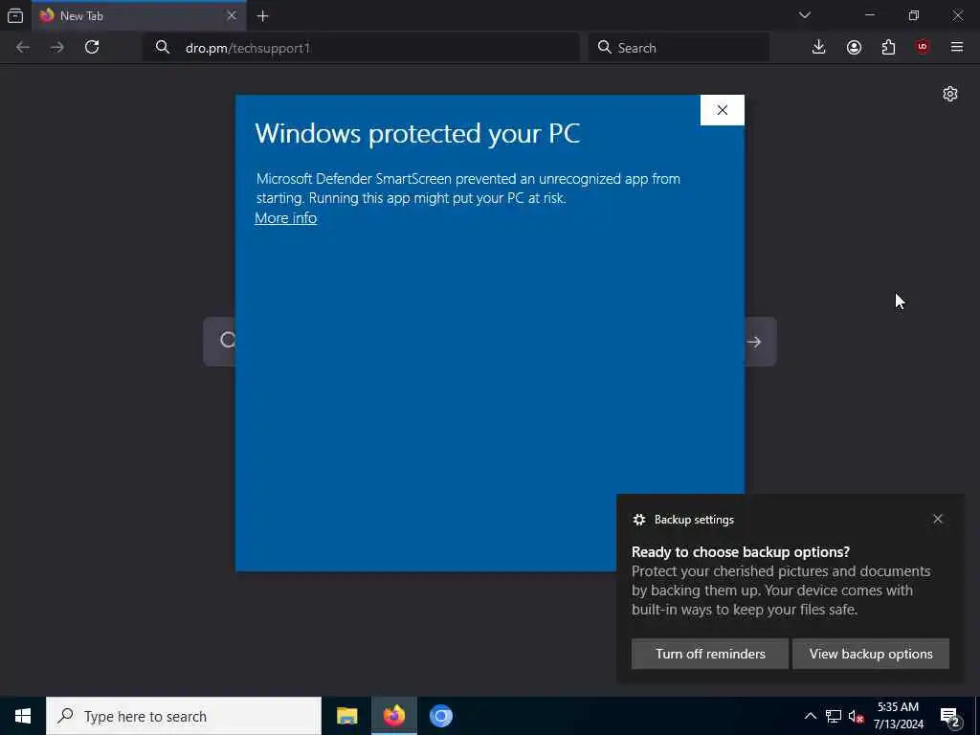The width and height of the screenshot is (980, 735).
Task: Open the Action Center notifications icon
Action: [950, 716]
